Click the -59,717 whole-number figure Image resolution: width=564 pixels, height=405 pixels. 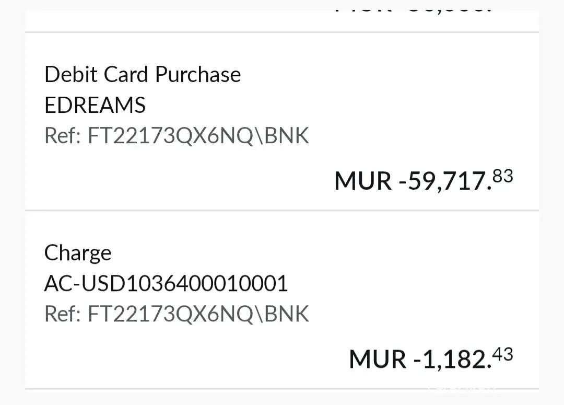(x=444, y=181)
